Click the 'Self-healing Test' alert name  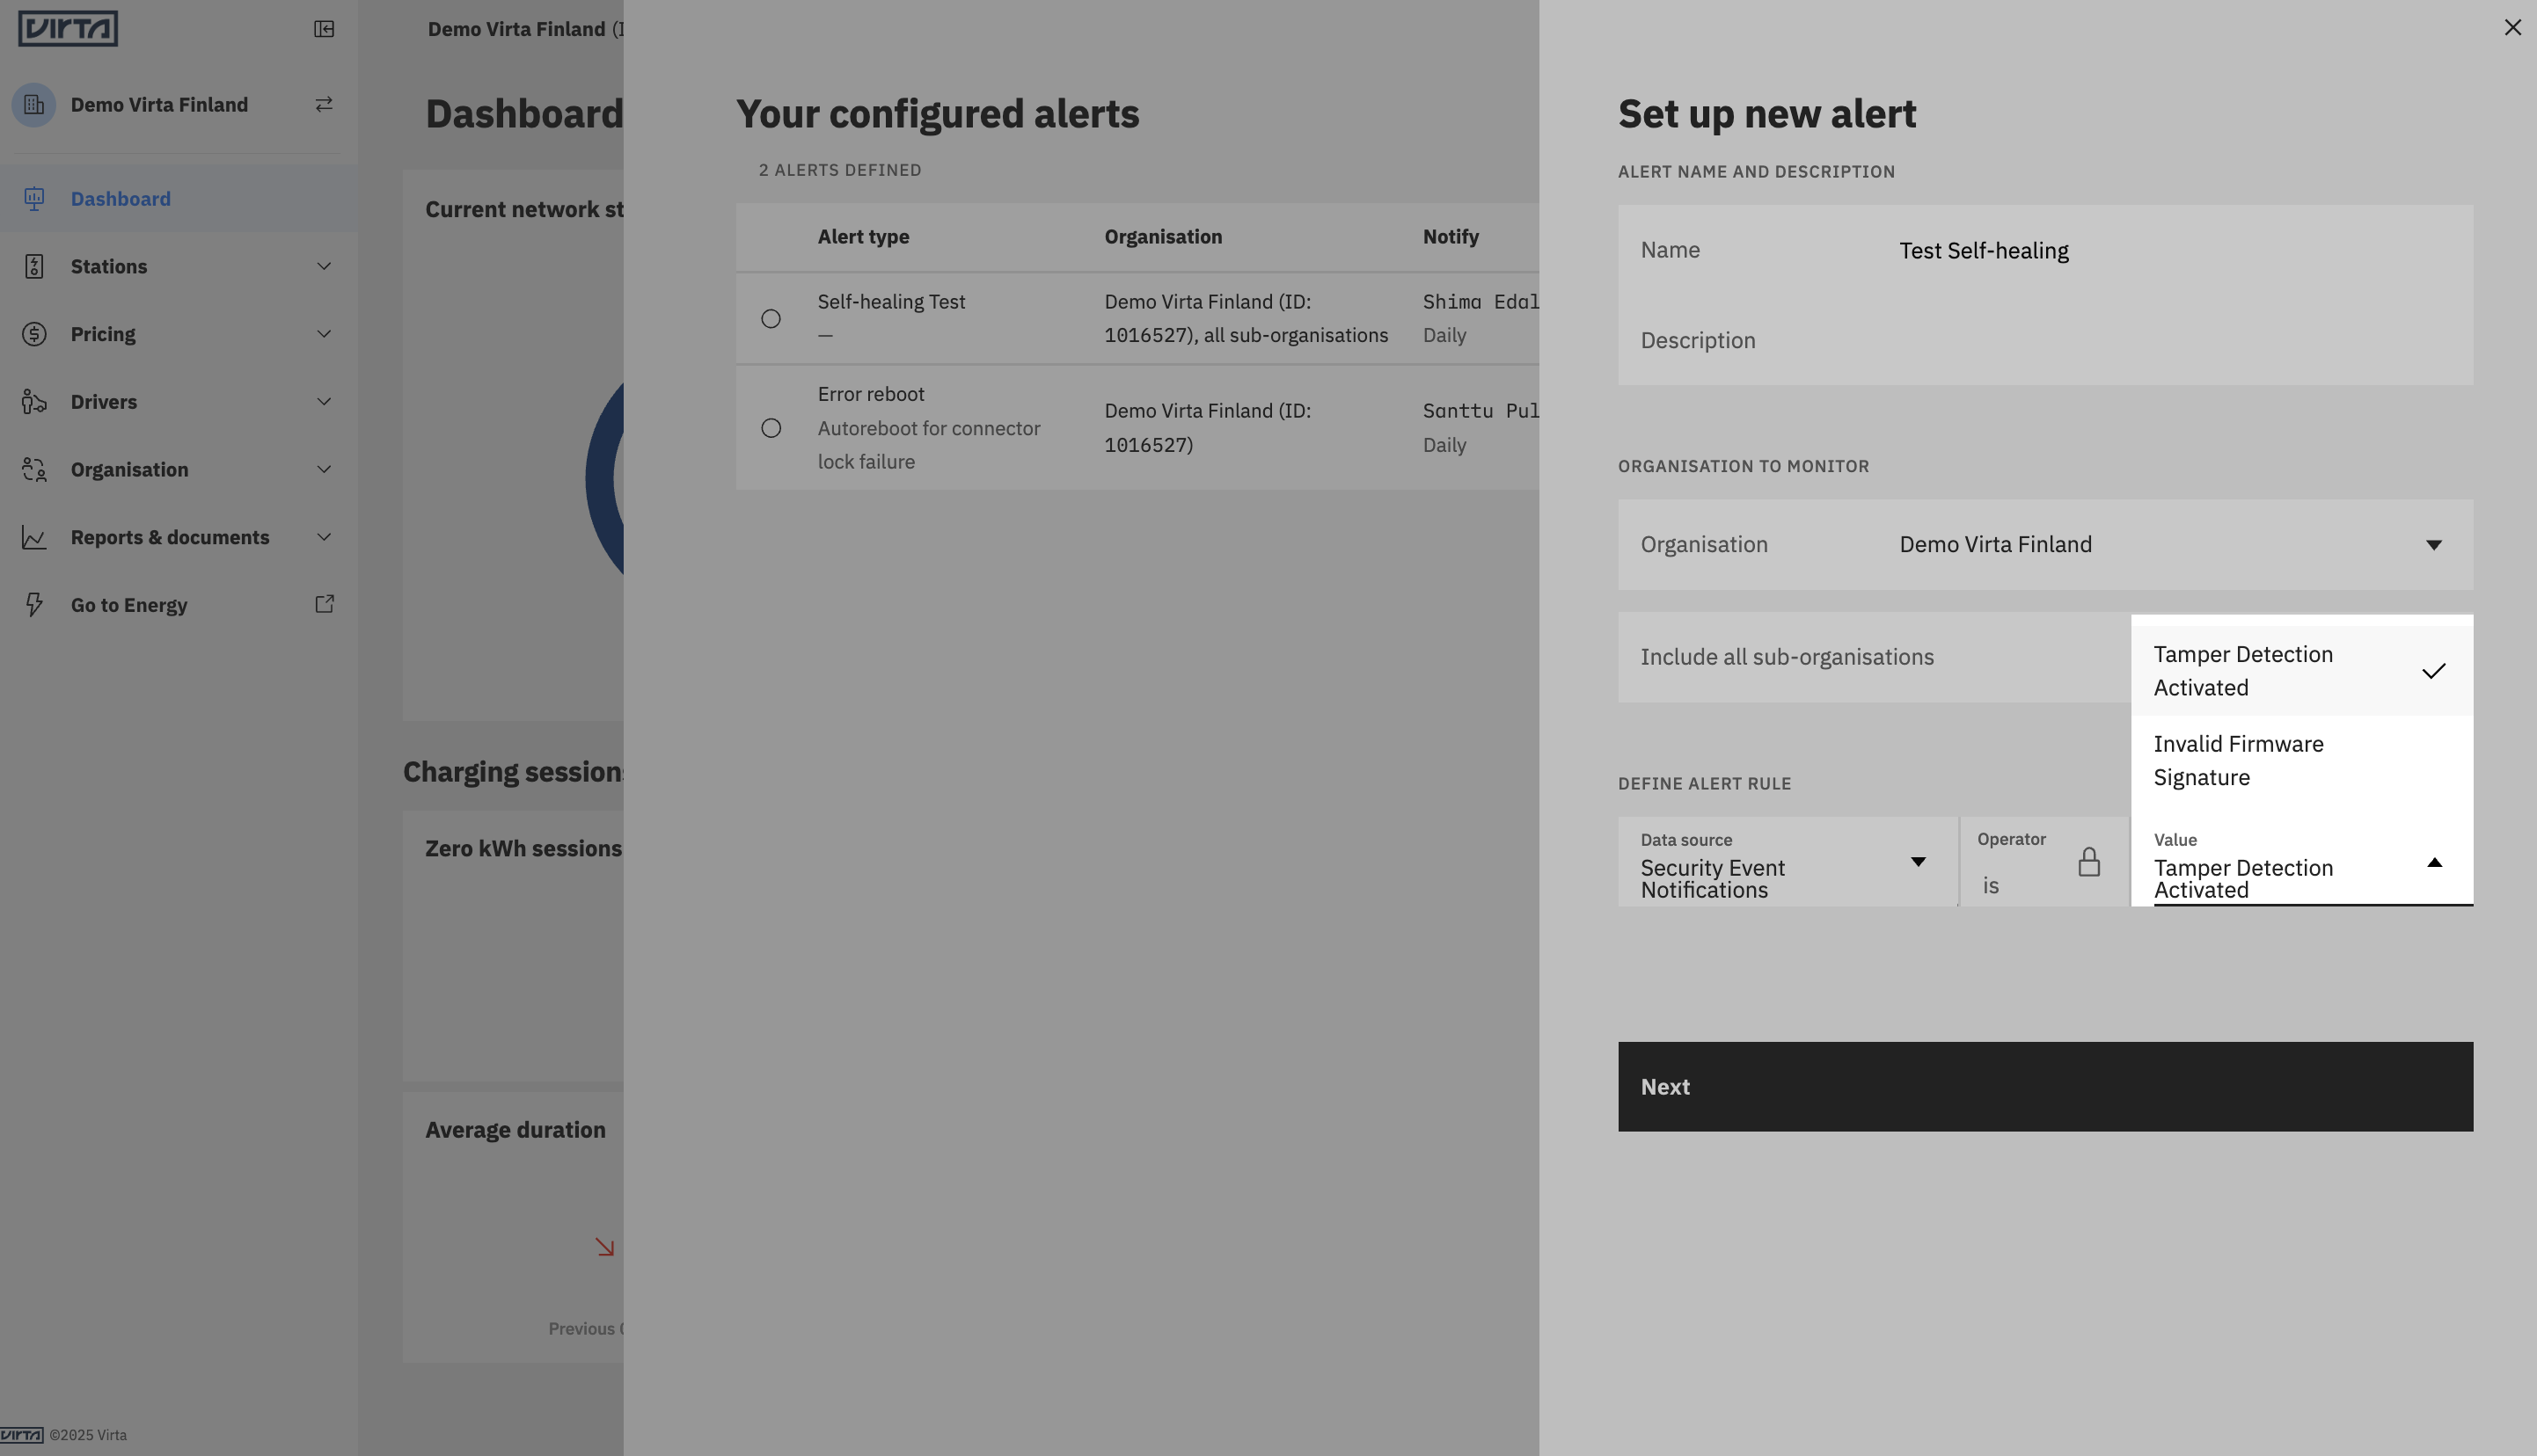point(891,302)
